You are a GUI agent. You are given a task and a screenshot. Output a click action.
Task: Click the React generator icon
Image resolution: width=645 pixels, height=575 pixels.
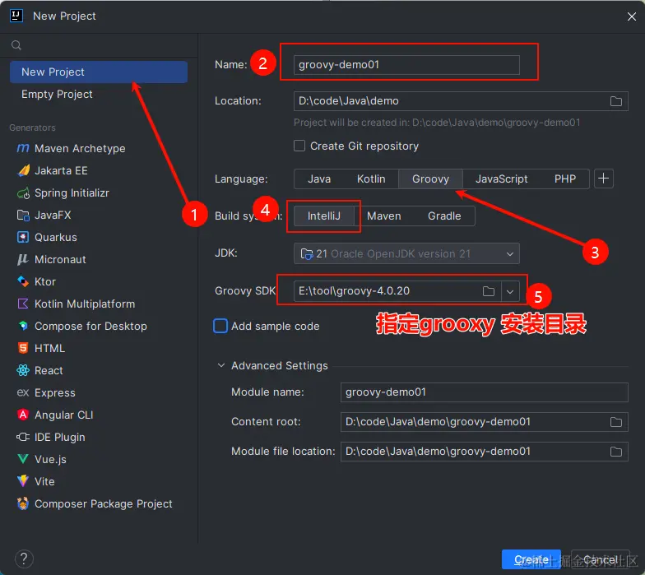(x=23, y=370)
